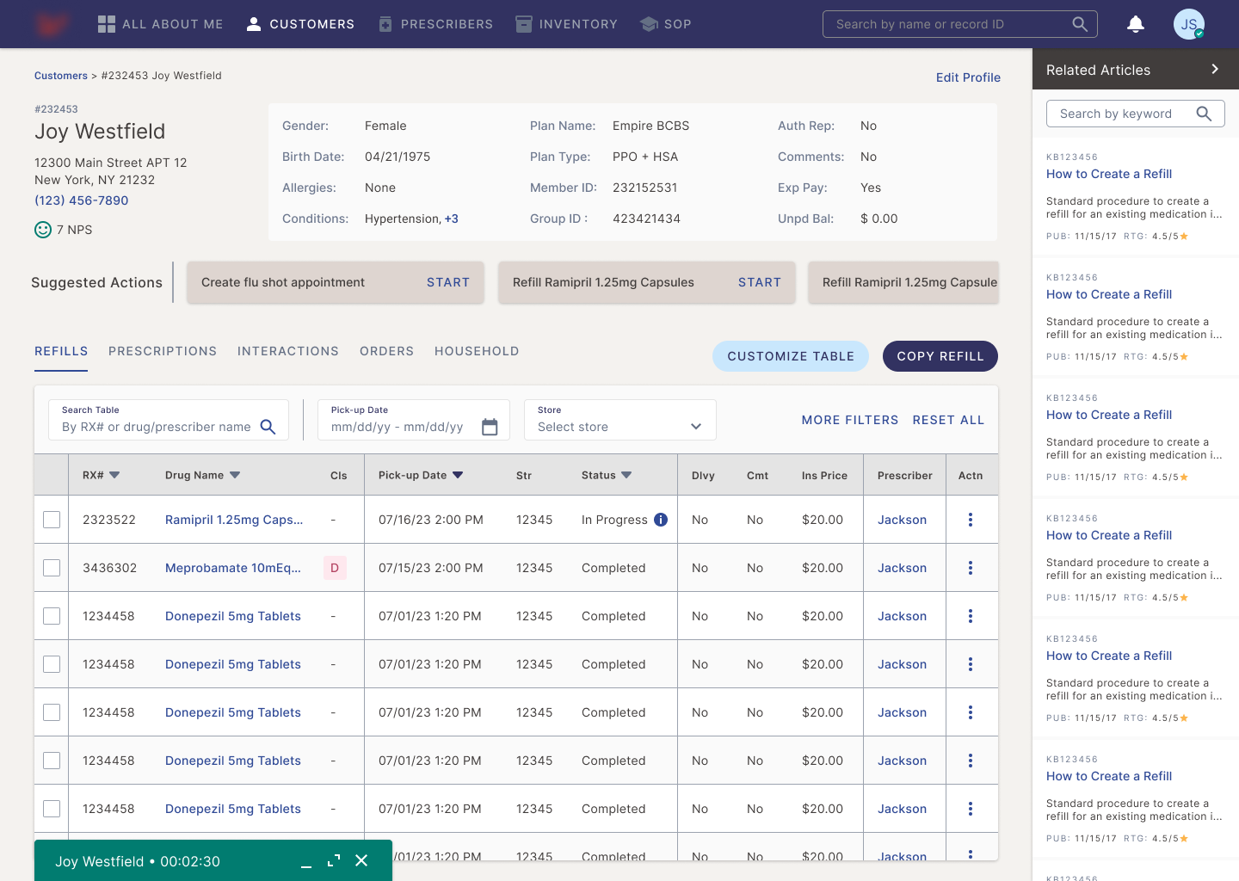Screen dimensions: 1239x881
Task: Click the Customize Table button
Action: pyautogui.click(x=791, y=356)
